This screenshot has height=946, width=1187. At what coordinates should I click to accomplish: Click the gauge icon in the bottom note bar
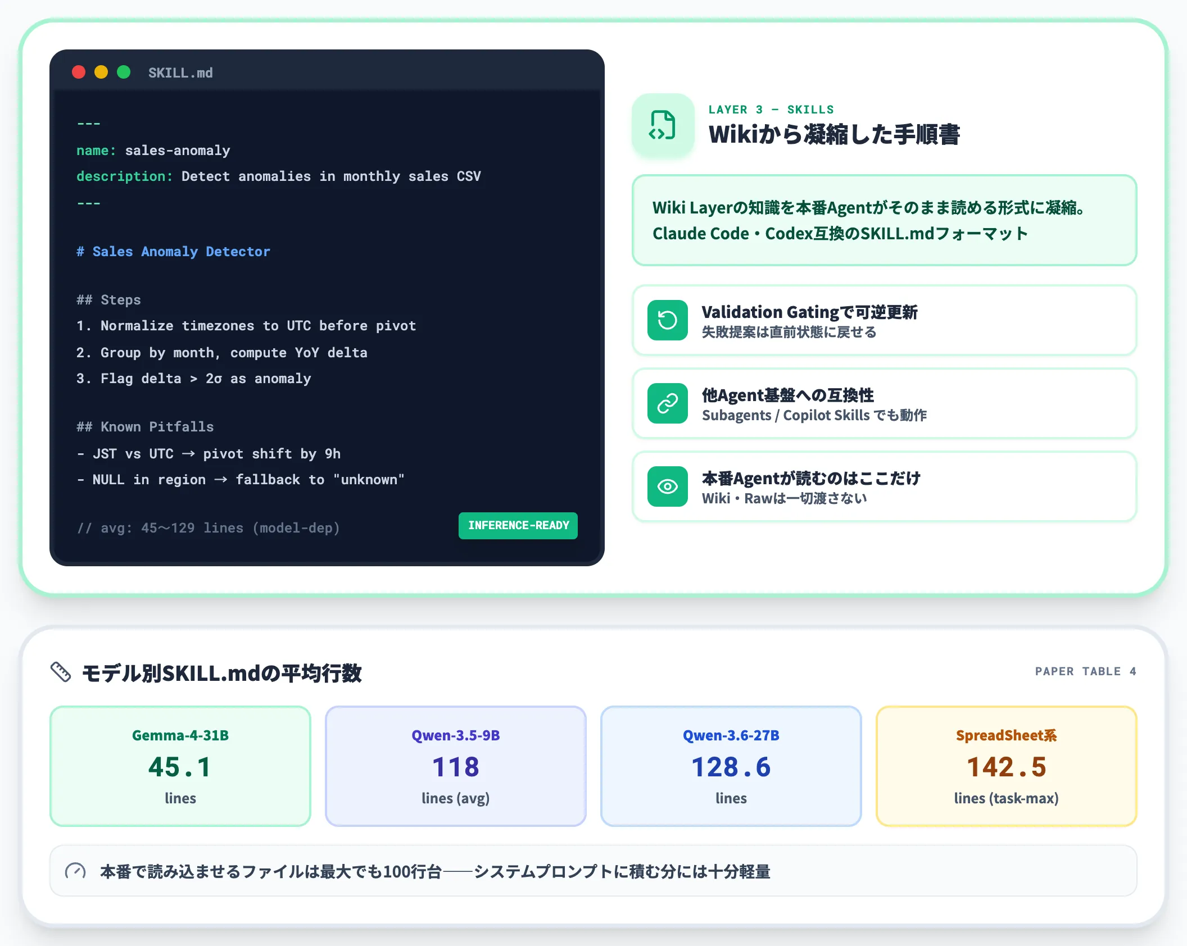[x=75, y=871]
